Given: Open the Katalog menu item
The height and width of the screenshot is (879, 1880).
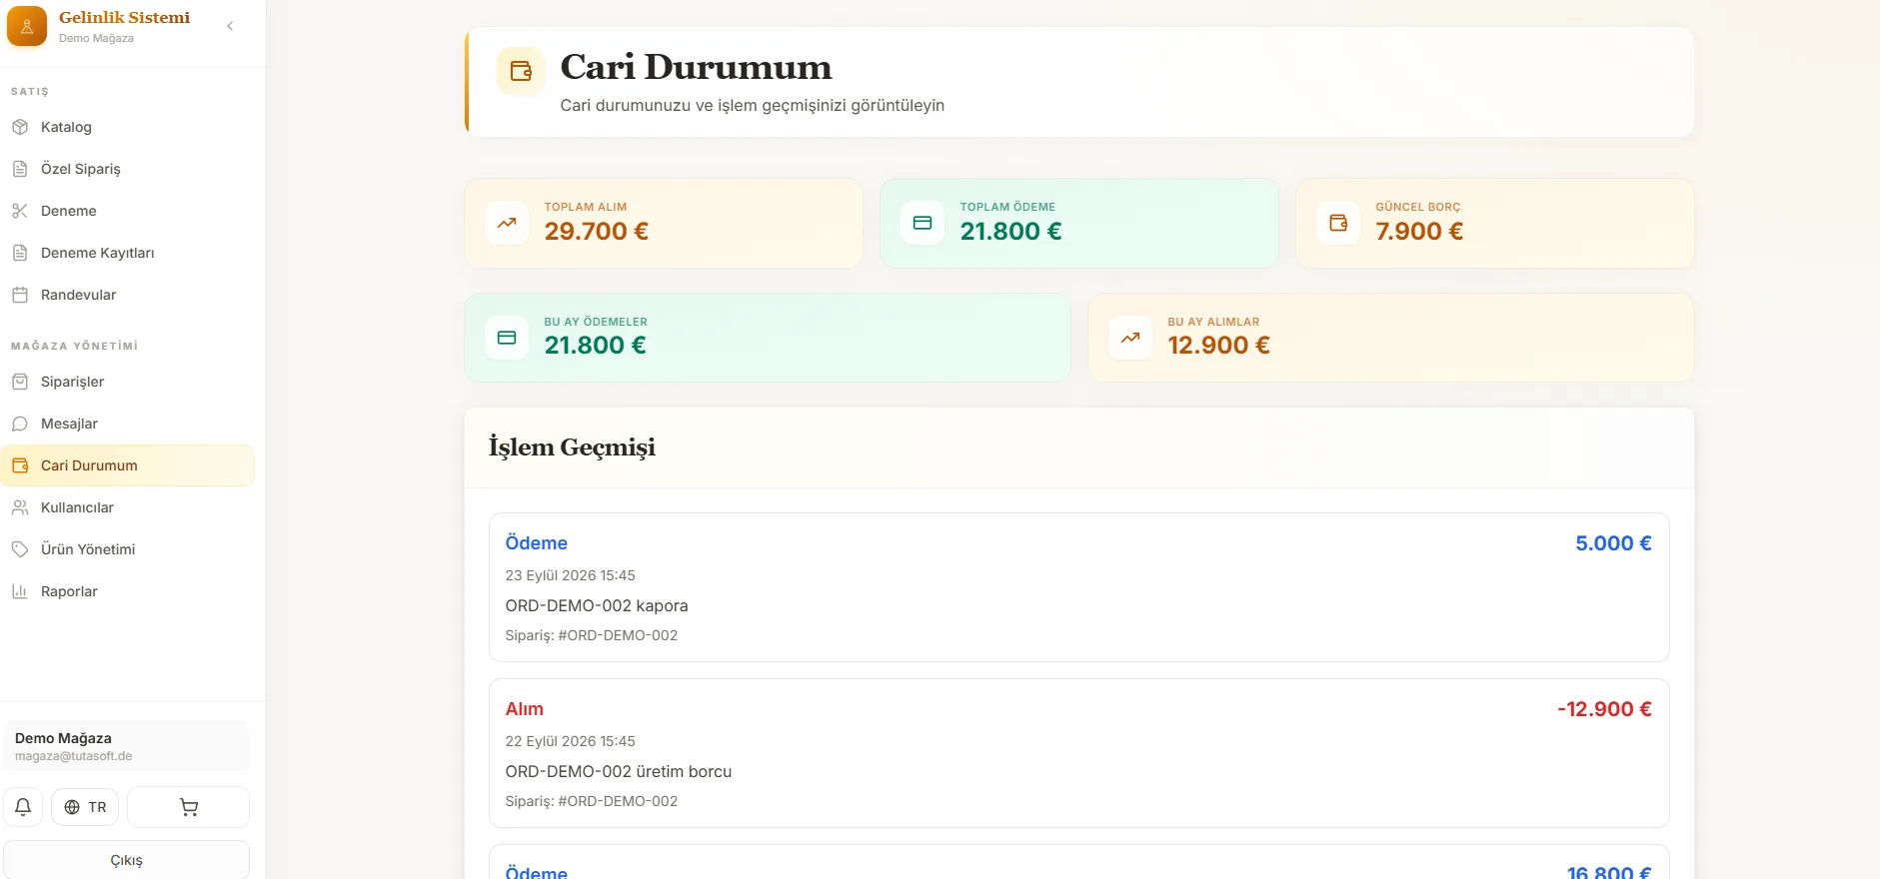Looking at the screenshot, I should 128,127.
